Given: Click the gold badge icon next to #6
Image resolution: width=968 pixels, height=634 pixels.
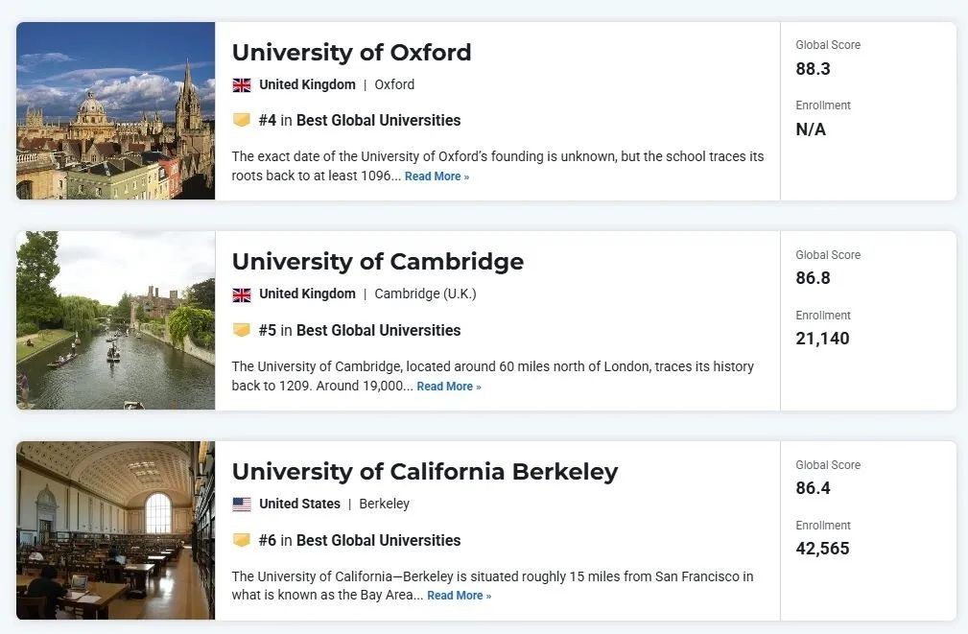Looking at the screenshot, I should pyautogui.click(x=242, y=540).
